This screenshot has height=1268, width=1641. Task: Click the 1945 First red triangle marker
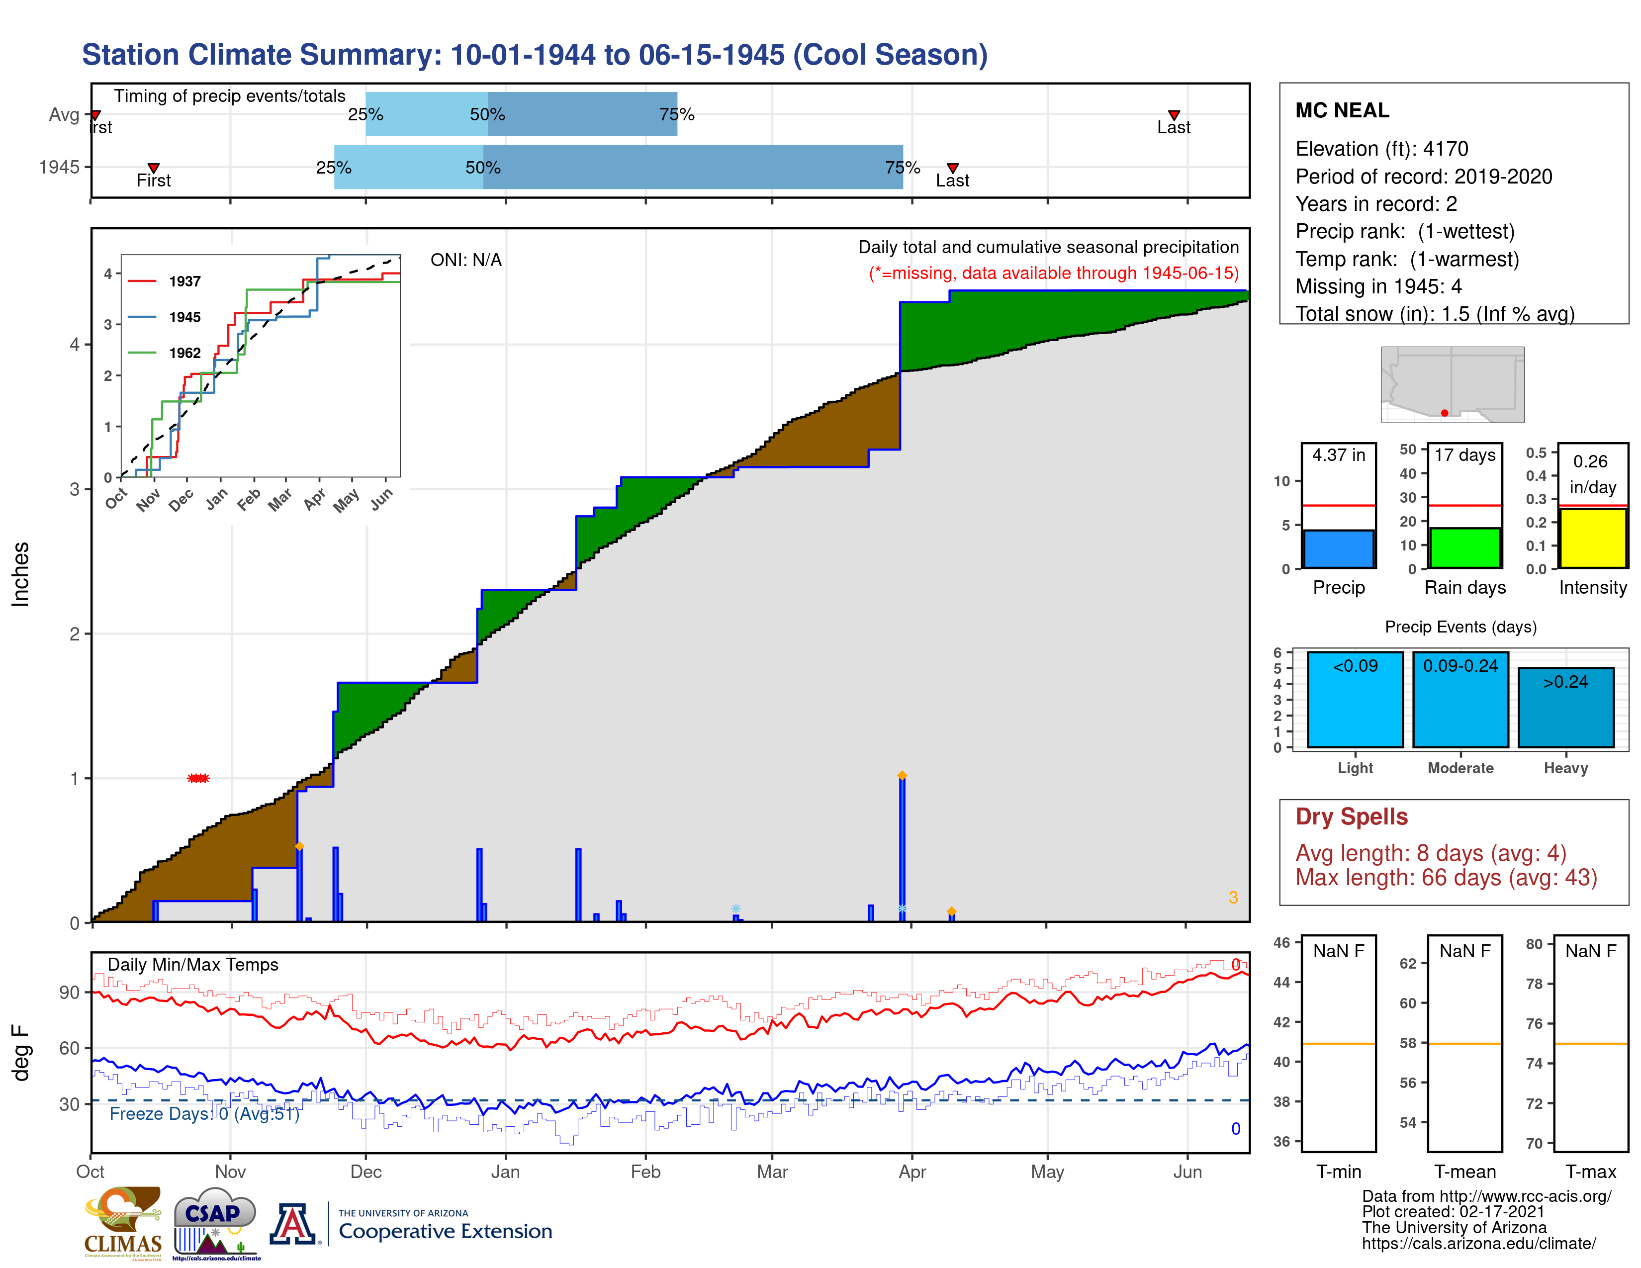tap(153, 168)
